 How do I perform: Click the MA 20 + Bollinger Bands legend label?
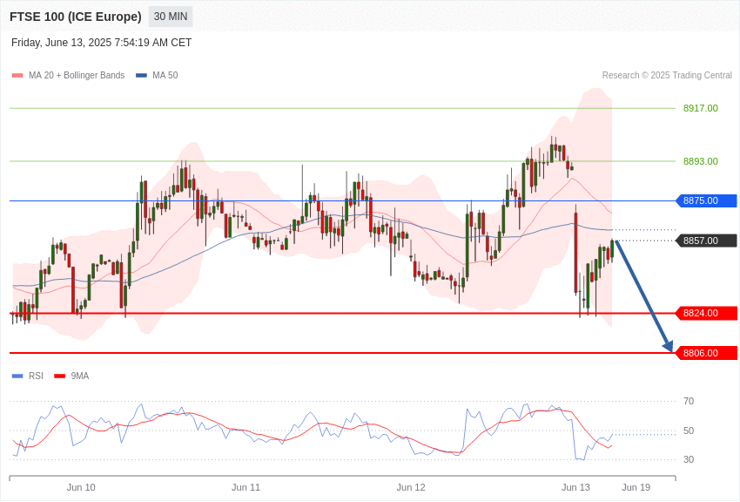point(77,76)
